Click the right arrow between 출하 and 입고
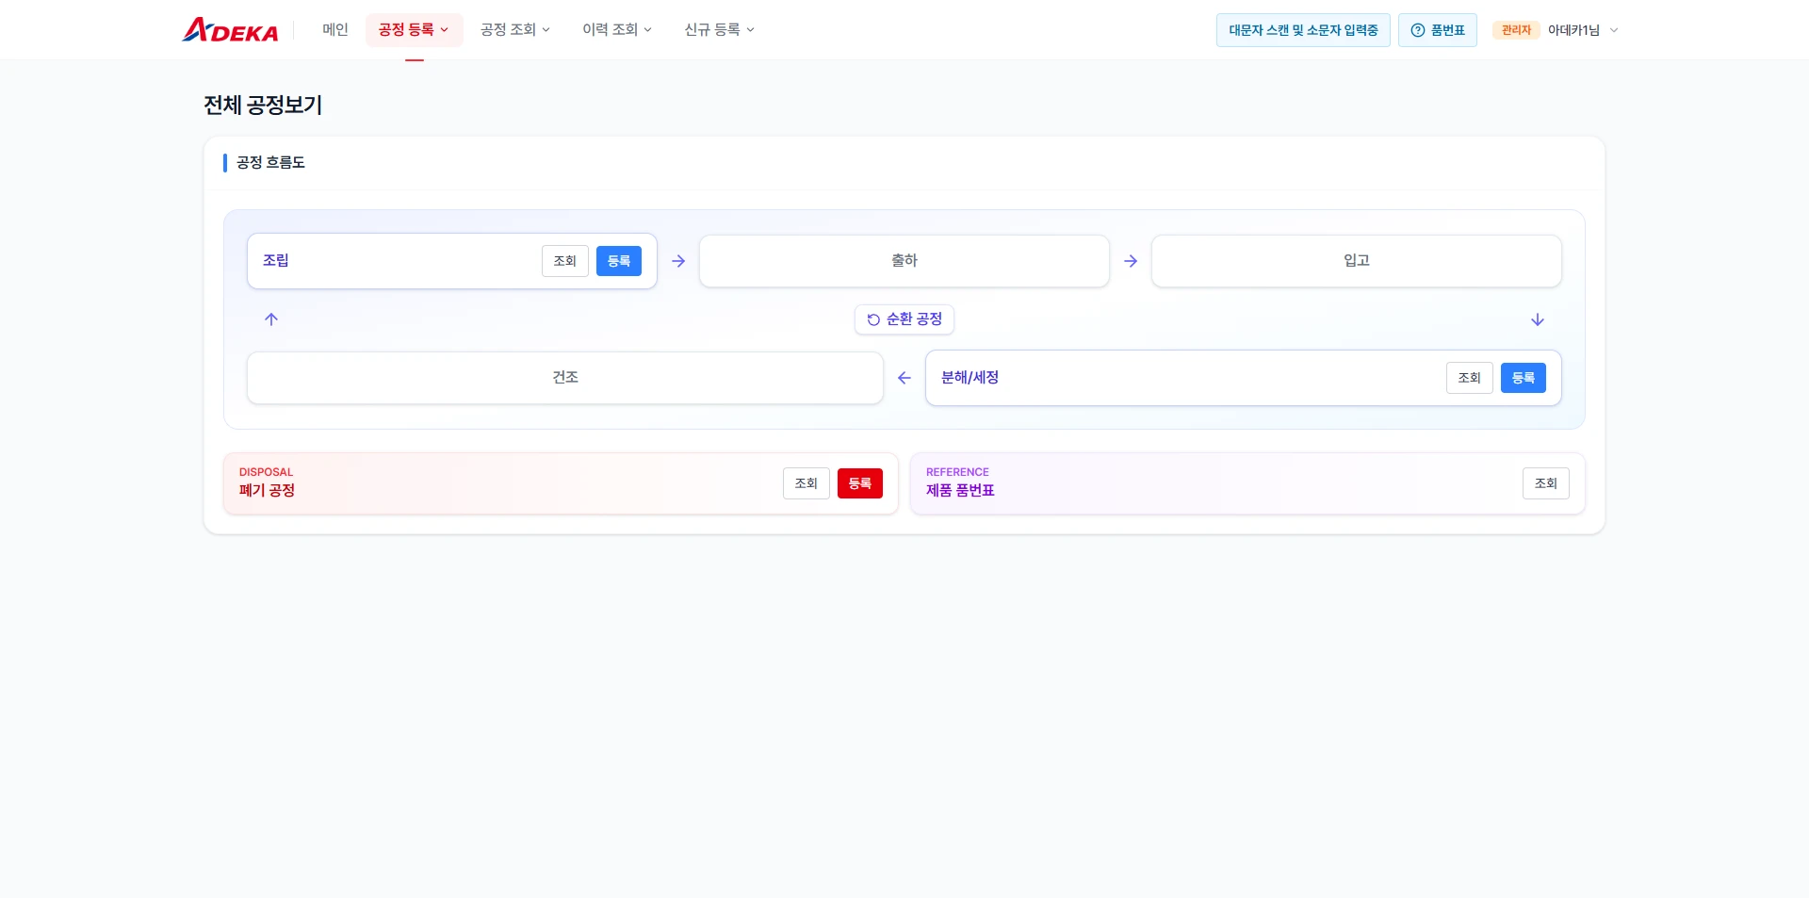Viewport: 1809px width, 898px height. pos(1131,261)
